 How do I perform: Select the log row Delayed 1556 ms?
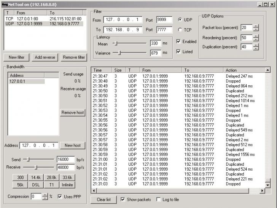tap(178, 154)
